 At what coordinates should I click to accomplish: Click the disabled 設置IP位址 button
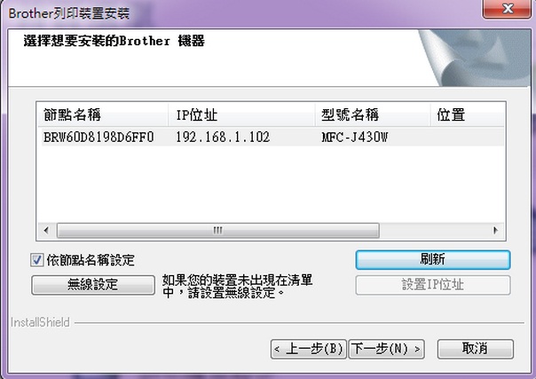point(433,285)
